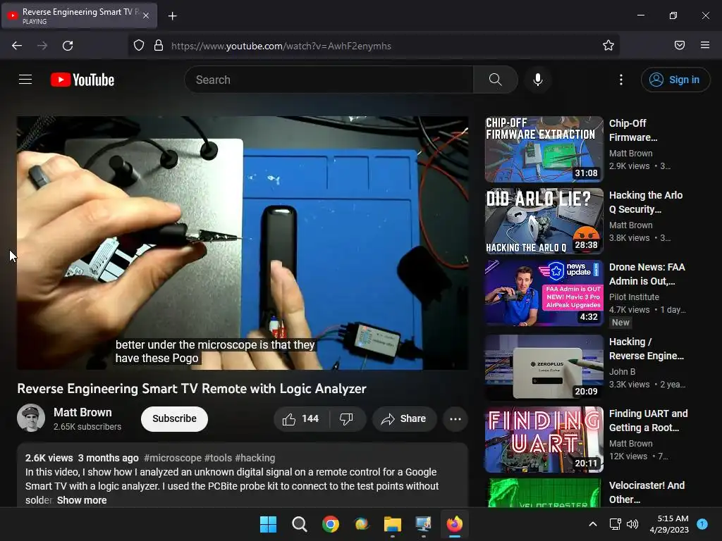Click the #tools hashtag
This screenshot has width=722, height=541.
219,458
